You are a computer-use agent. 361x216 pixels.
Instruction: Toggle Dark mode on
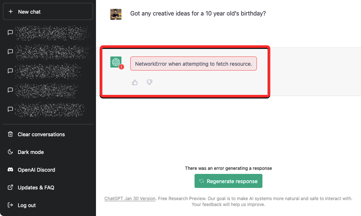coord(31,152)
